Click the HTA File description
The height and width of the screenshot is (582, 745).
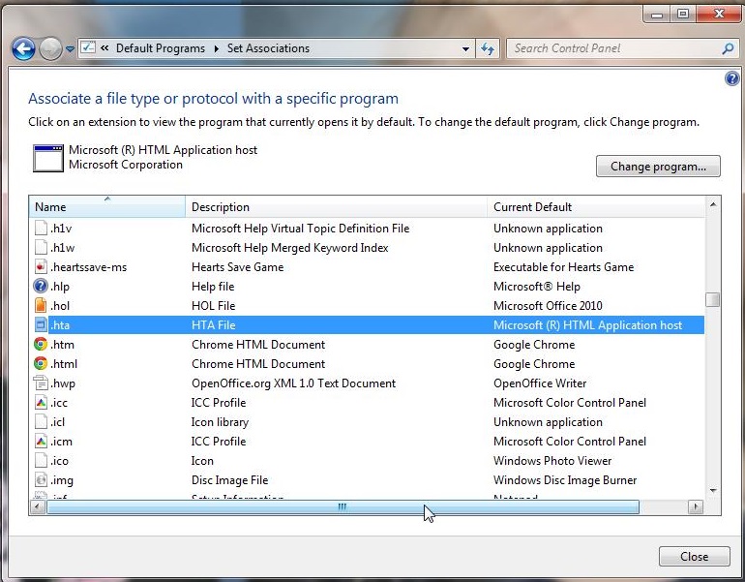[x=213, y=325]
